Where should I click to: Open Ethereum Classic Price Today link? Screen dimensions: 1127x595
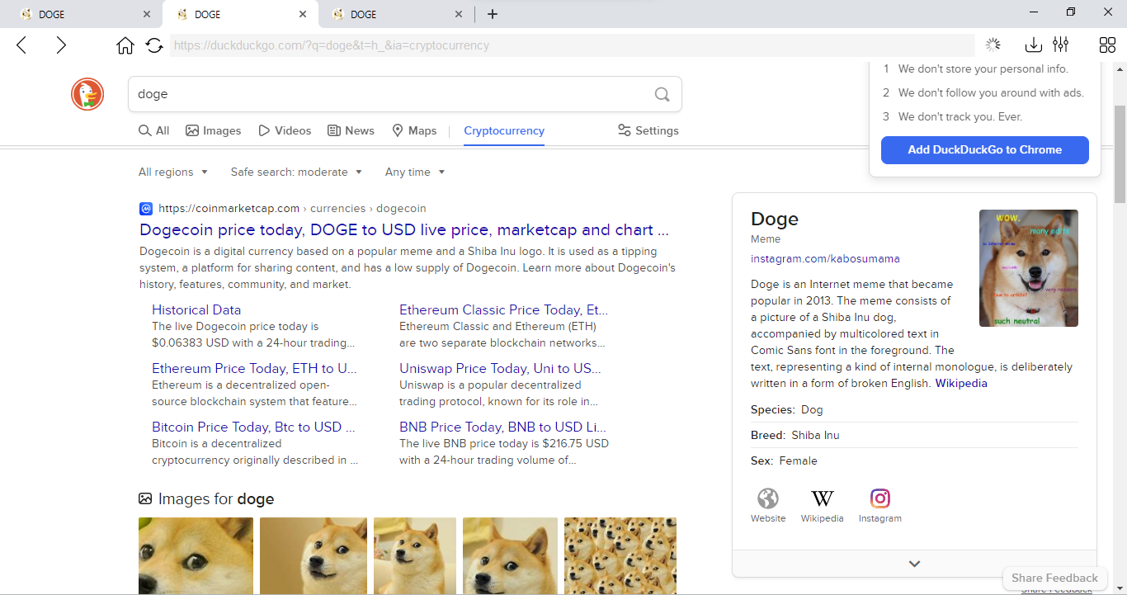tap(503, 309)
